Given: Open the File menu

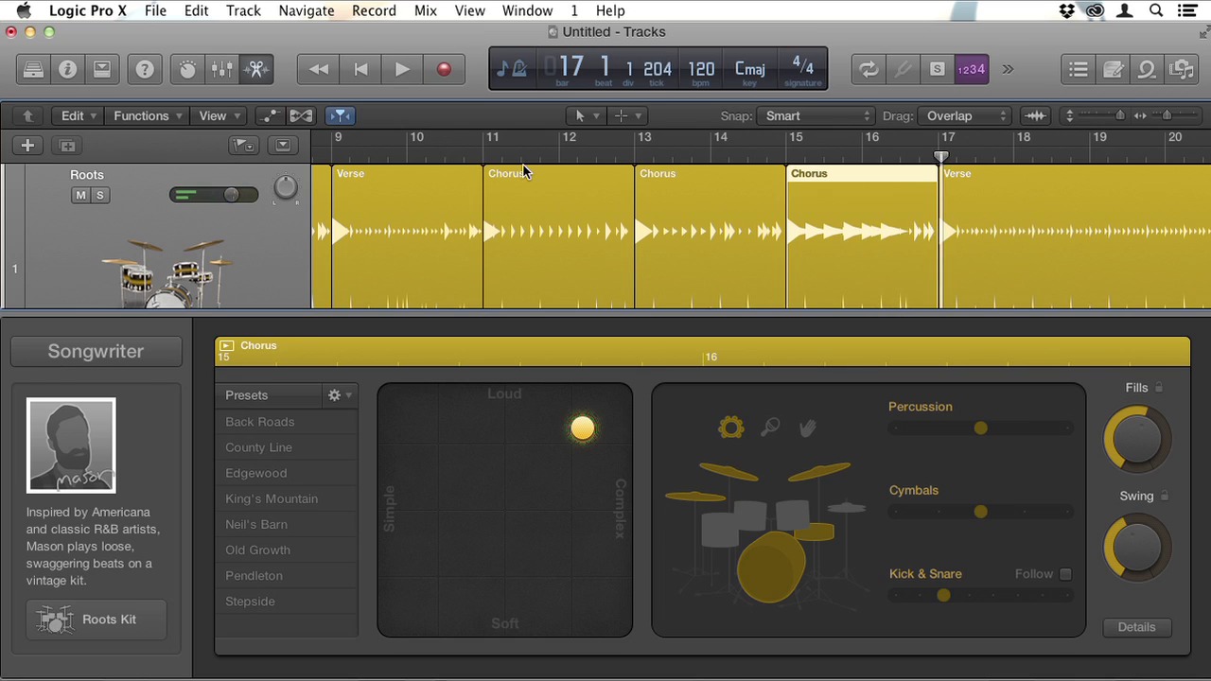Looking at the screenshot, I should coord(155,10).
